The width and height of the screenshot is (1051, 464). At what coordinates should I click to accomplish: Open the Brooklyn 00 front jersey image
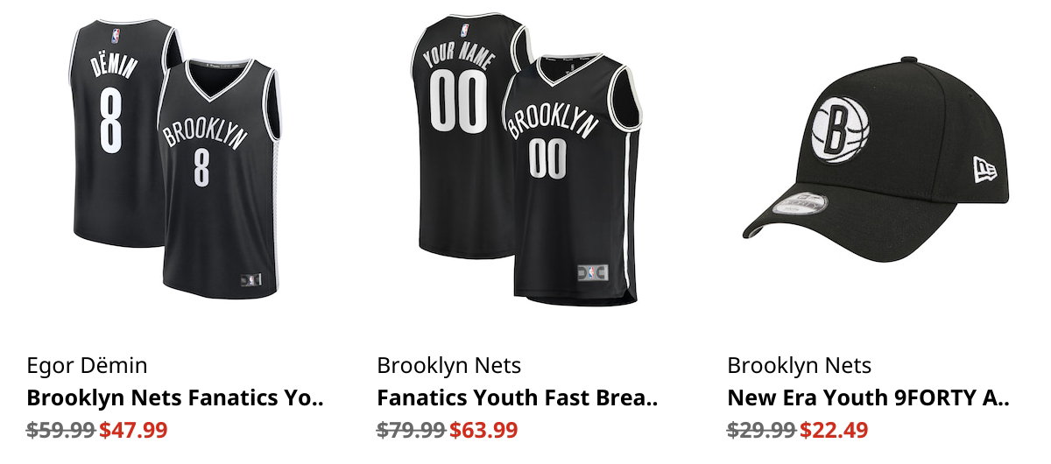point(574,179)
